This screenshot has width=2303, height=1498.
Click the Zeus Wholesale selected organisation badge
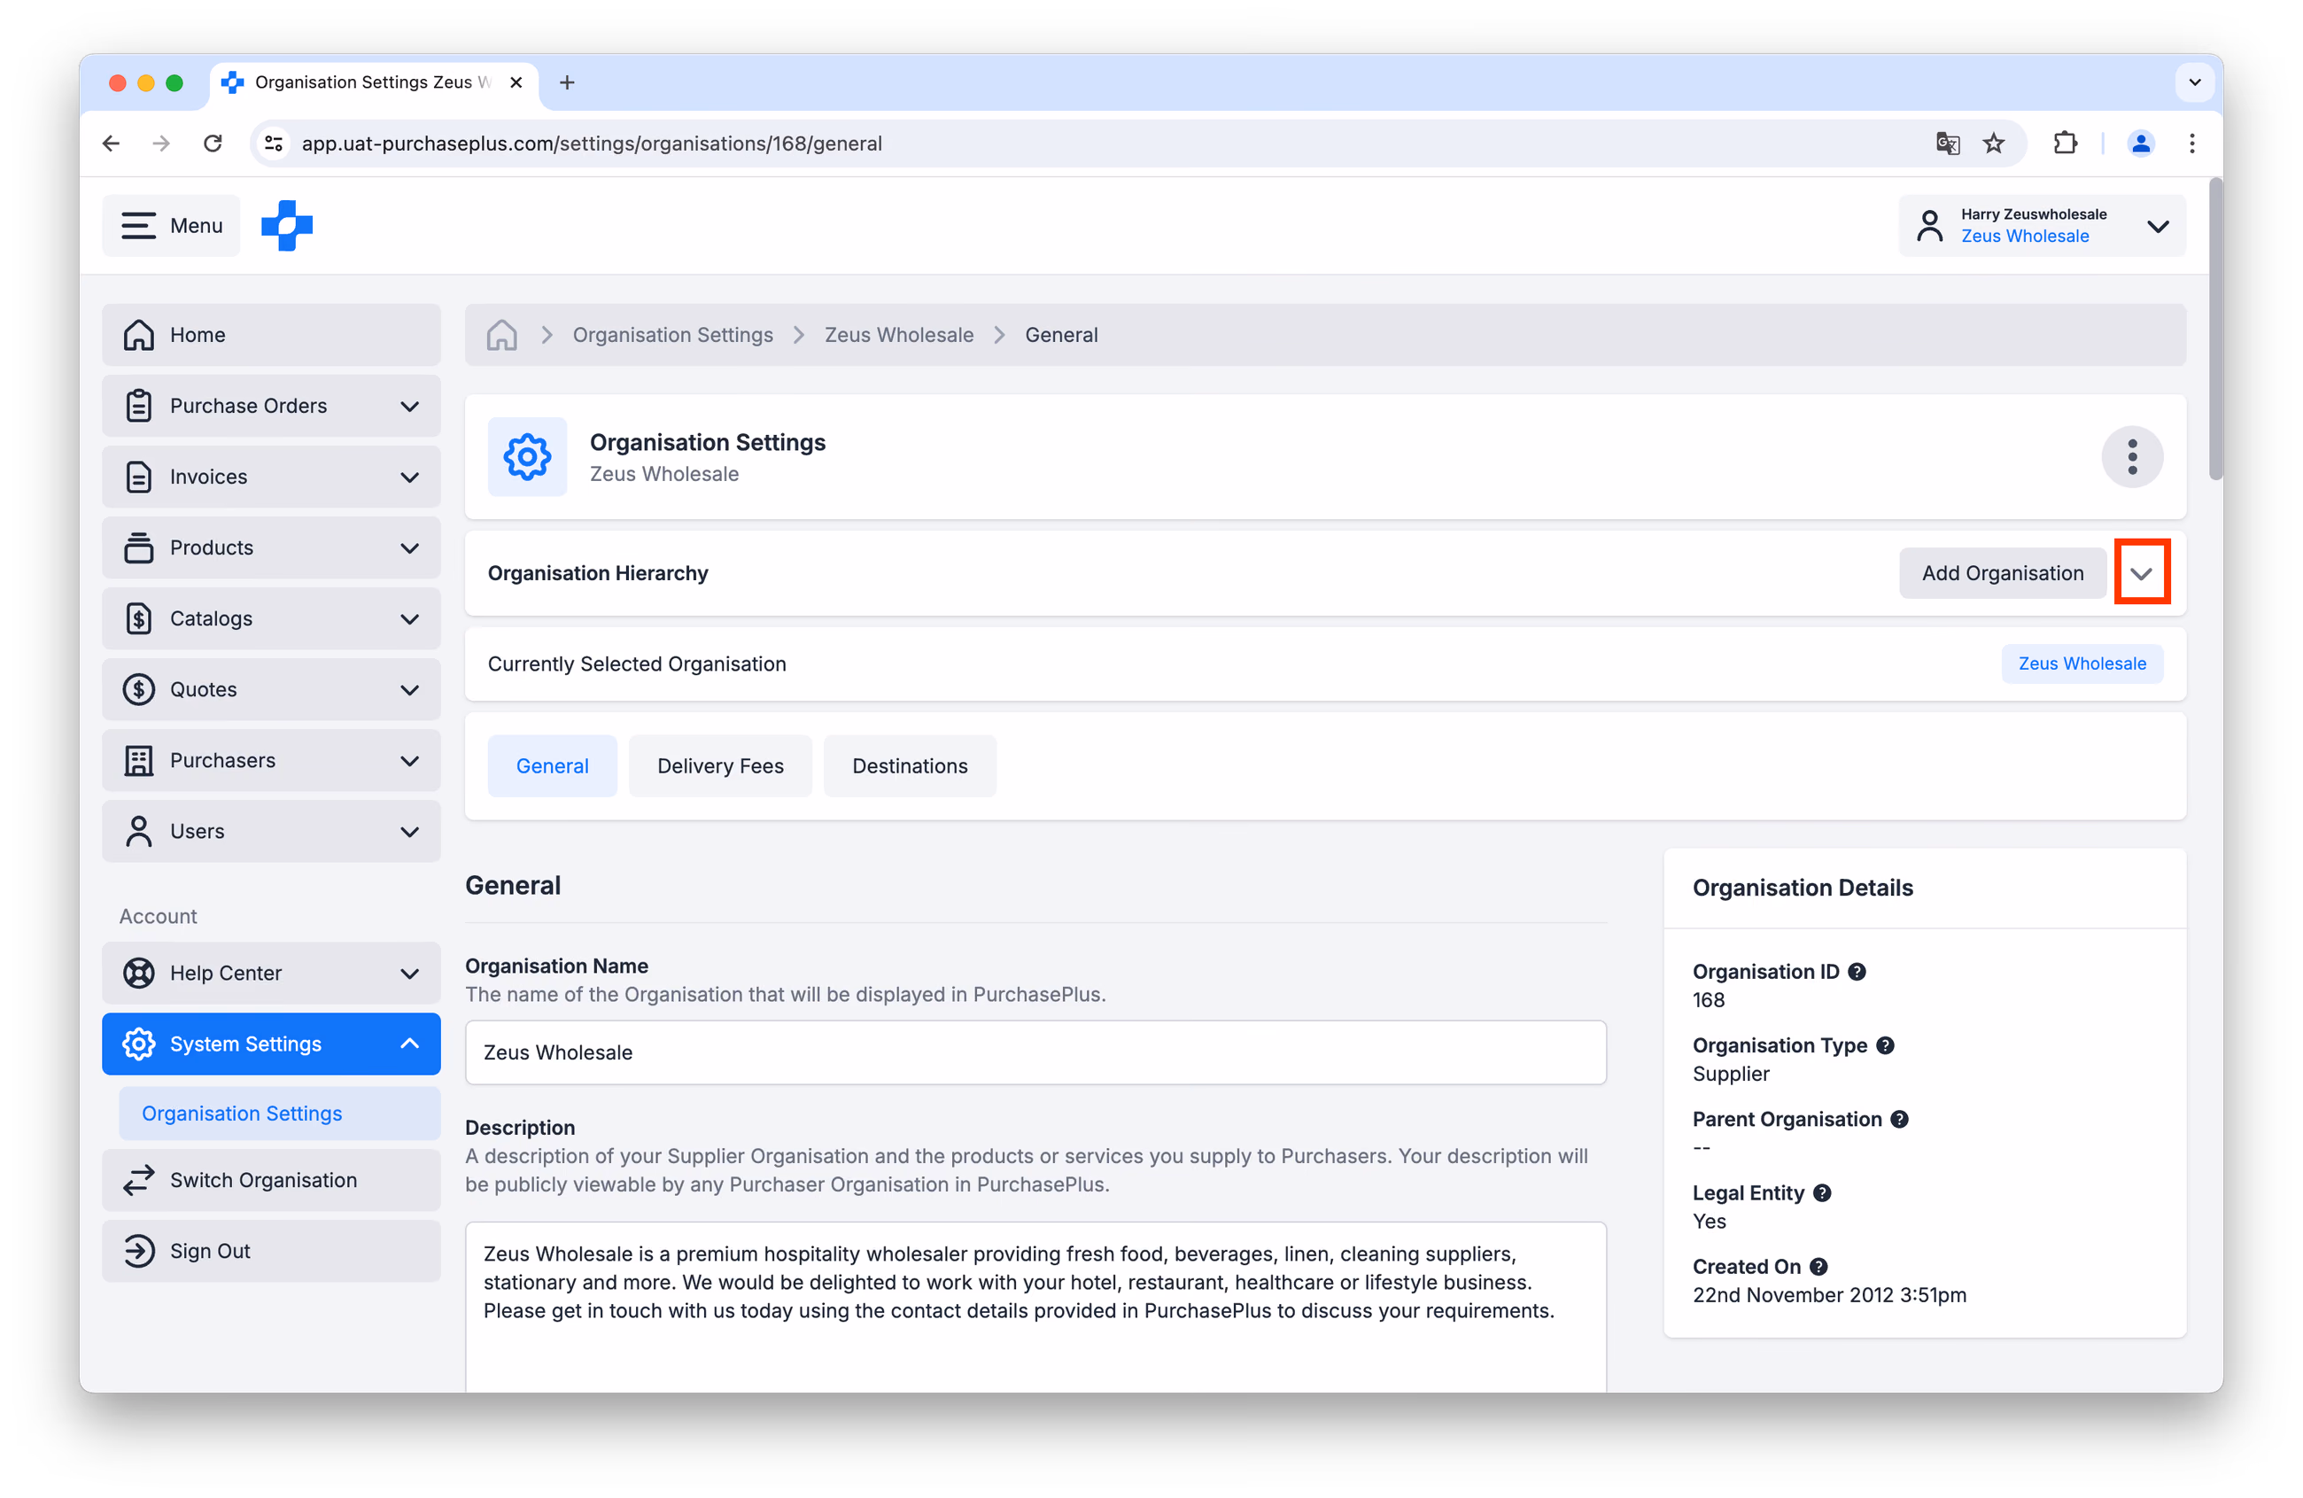[x=2082, y=664]
